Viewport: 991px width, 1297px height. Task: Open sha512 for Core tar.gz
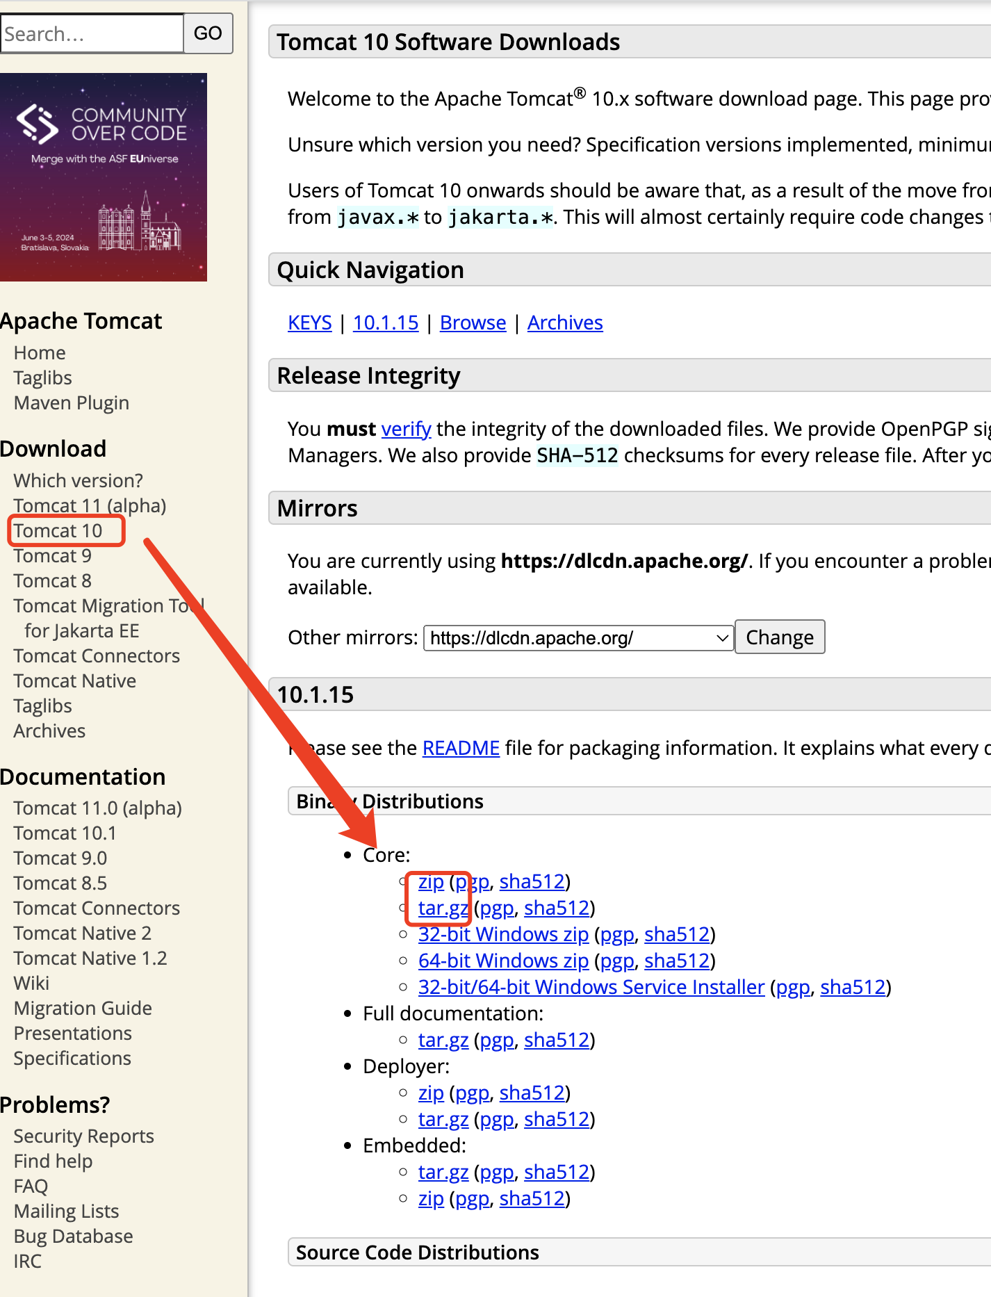pyautogui.click(x=557, y=908)
